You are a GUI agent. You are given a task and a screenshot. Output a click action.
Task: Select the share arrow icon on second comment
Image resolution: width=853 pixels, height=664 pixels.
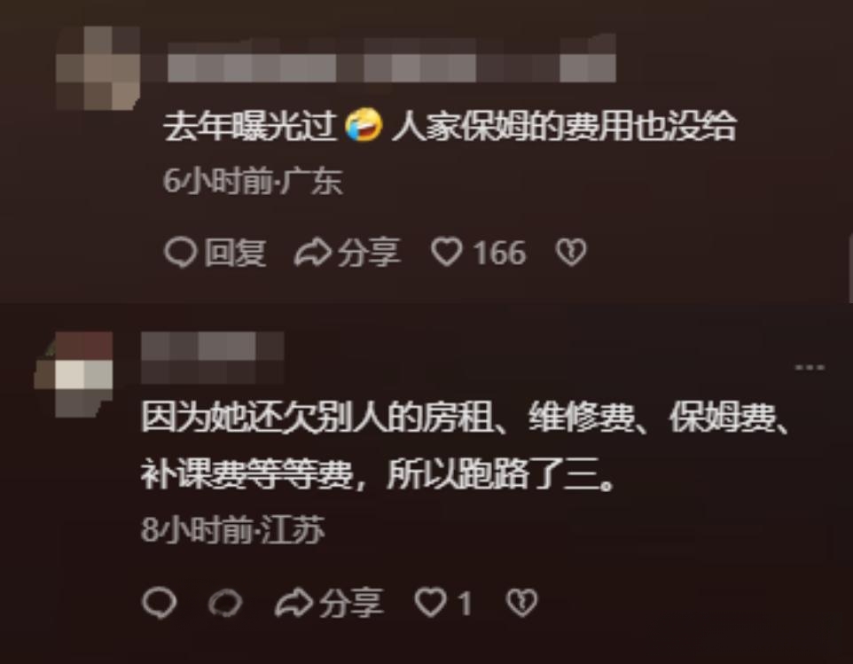(x=293, y=603)
